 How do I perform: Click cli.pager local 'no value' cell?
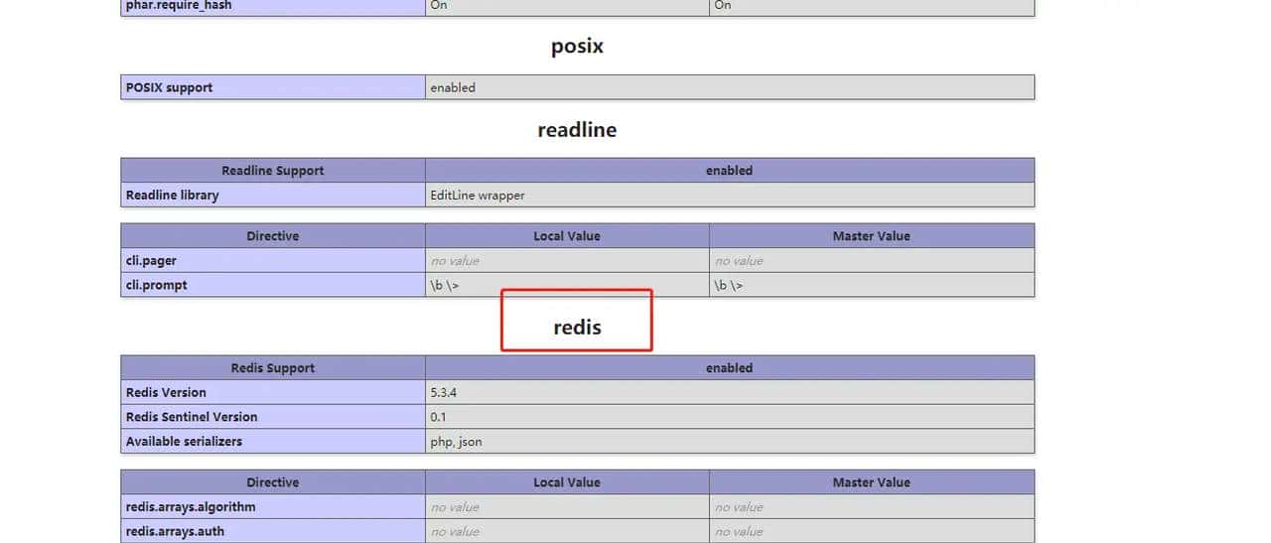pos(567,260)
